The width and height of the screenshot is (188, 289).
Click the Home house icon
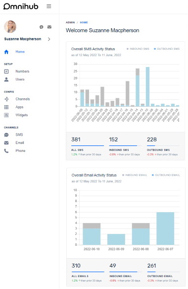coord(6,52)
